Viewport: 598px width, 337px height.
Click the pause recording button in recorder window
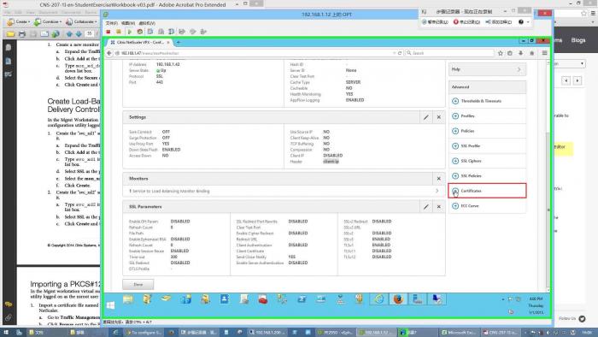click(436, 22)
